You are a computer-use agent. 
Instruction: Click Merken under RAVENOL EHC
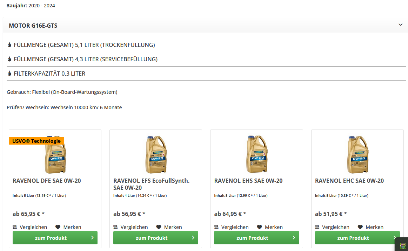click(x=374, y=227)
